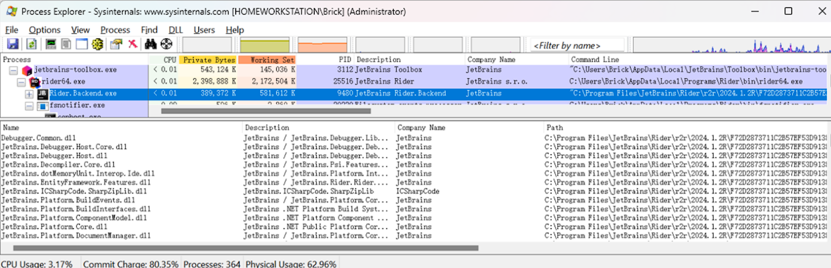
Task: Click the Filter by name field
Action: [578, 46]
